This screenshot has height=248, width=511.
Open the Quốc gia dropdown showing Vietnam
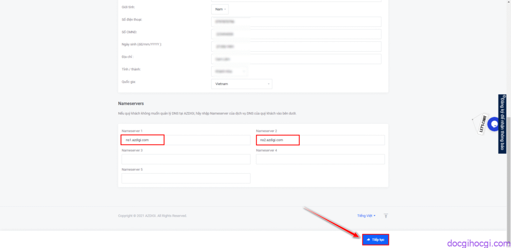point(242,84)
